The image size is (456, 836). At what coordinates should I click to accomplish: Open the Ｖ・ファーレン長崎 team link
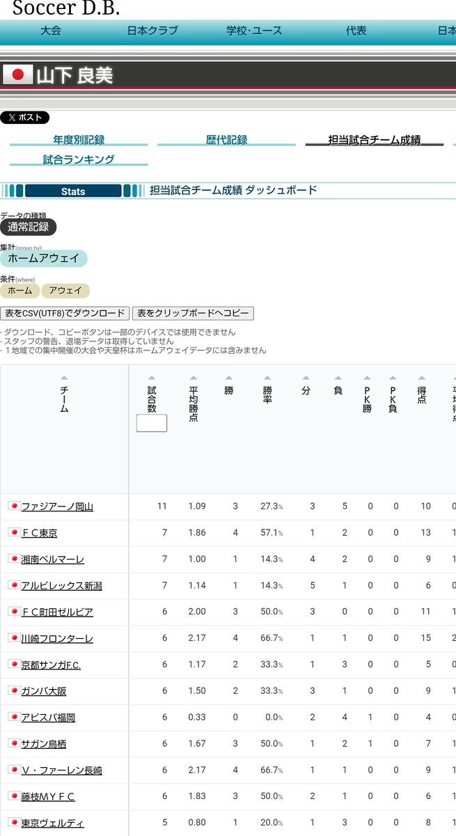[x=61, y=770]
